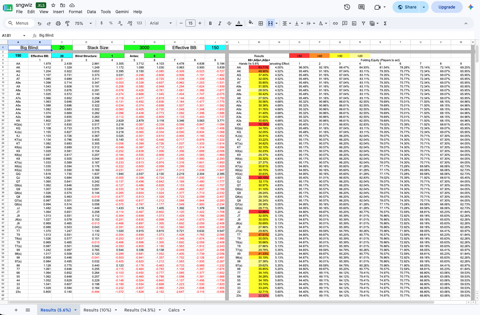Click the Share button

[x=406, y=7]
